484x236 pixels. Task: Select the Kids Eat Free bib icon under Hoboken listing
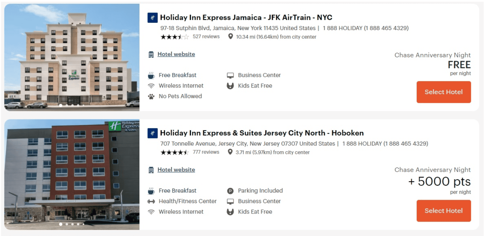(231, 211)
